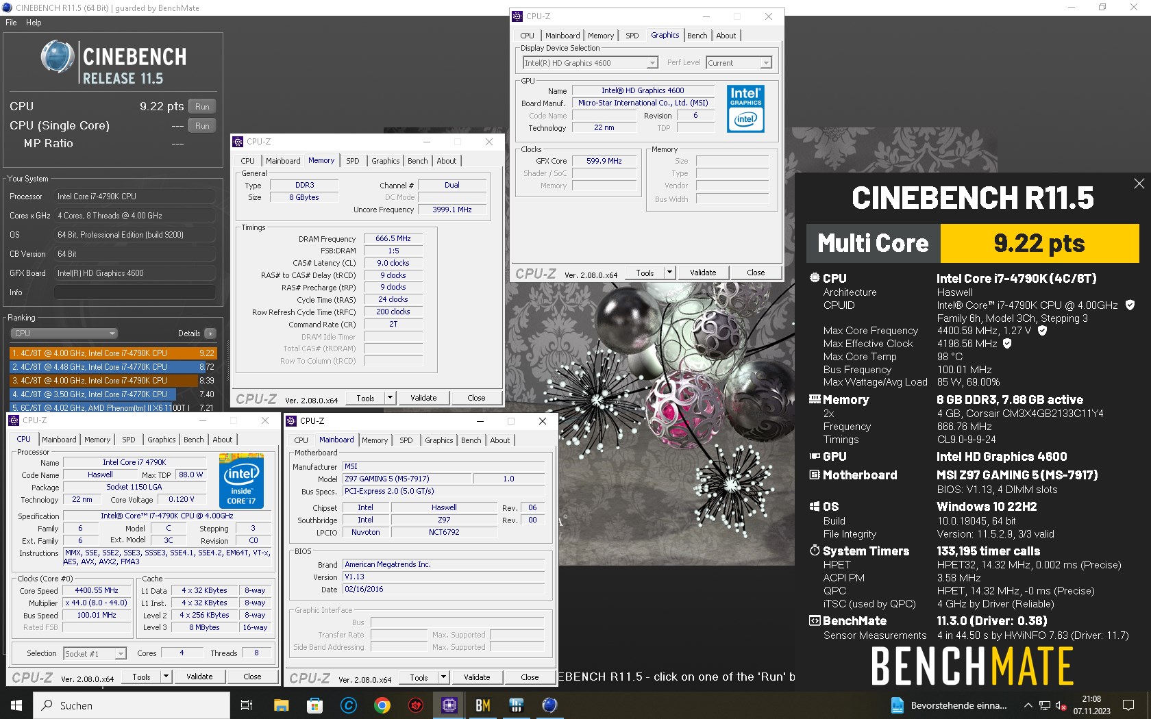Click the code-bracket icon beside BenchMate heading

(815, 620)
